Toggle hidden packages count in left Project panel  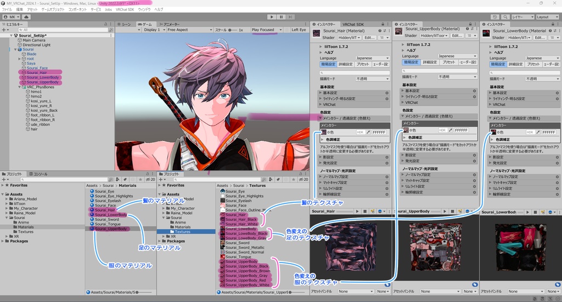pos(151,179)
